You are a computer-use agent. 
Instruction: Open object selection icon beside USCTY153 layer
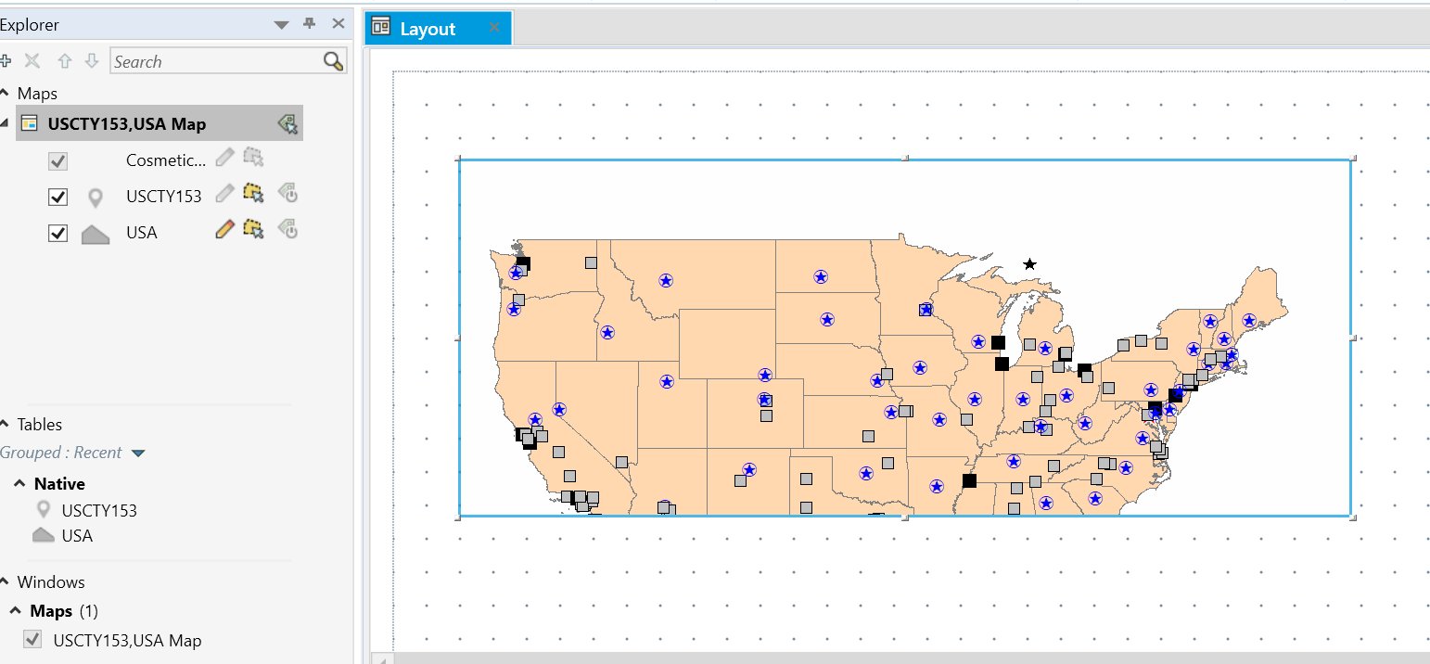252,193
